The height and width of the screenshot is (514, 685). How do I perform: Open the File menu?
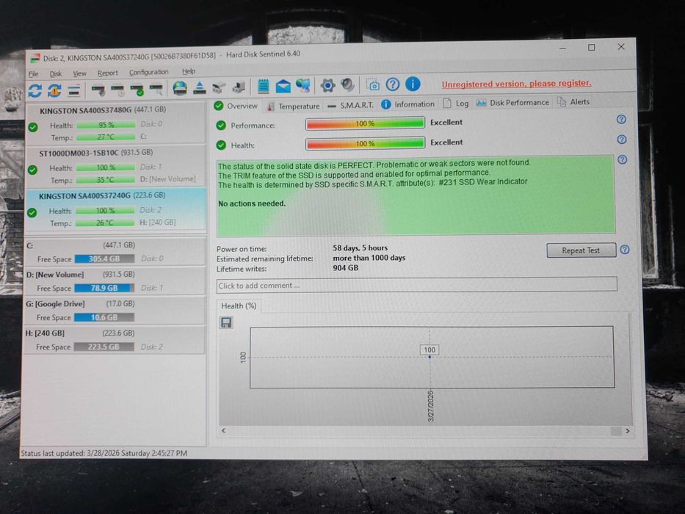[x=34, y=74]
